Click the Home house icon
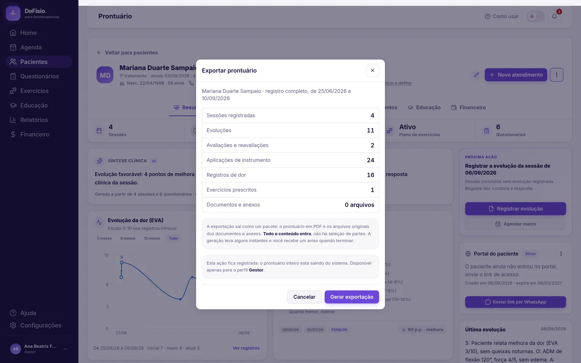 point(13,33)
